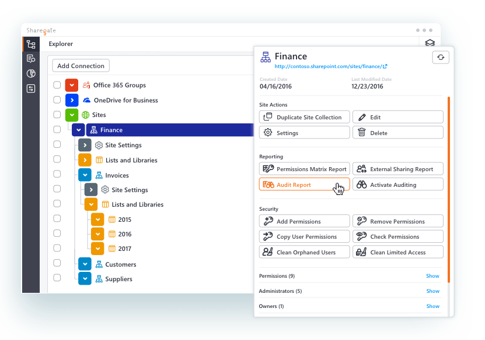The width and height of the screenshot is (485, 340).
Task: Check the Office 365 Groups checkbox
Action: (x=57, y=85)
